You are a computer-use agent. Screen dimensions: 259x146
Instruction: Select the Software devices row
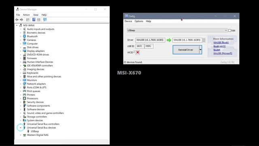pos(36,109)
